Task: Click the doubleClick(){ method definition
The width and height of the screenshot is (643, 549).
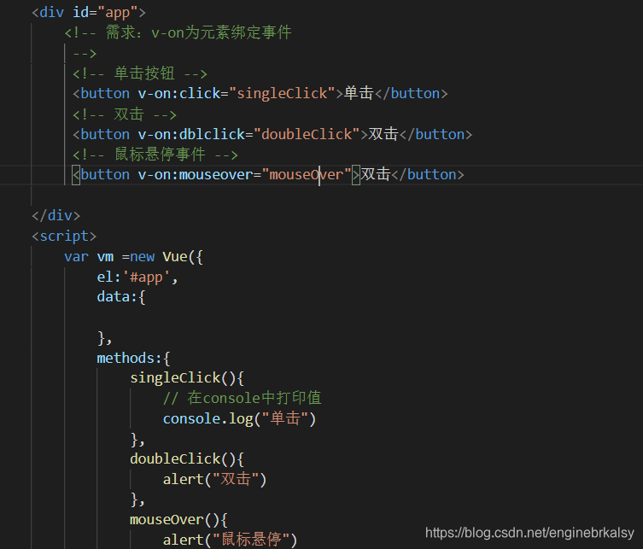Action: click(187, 458)
